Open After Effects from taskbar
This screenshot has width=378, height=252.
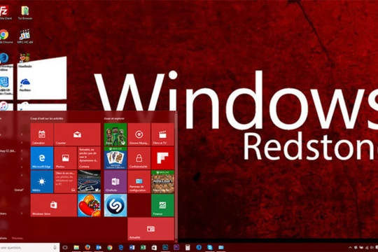pyautogui.click(x=176, y=247)
